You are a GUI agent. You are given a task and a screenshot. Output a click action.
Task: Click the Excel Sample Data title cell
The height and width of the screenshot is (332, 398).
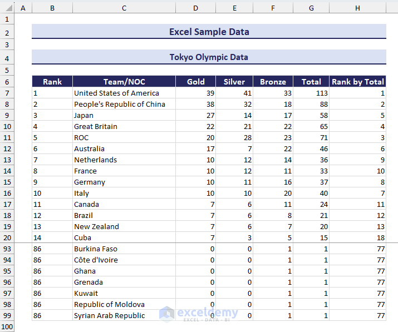point(209,32)
